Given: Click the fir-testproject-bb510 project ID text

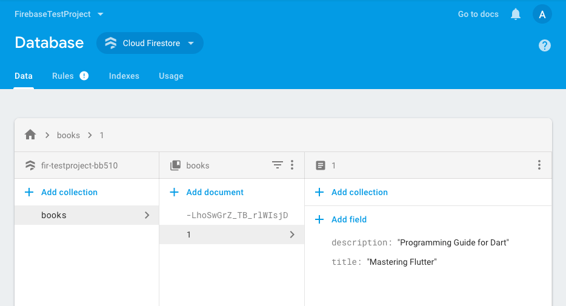Looking at the screenshot, I should tap(79, 165).
